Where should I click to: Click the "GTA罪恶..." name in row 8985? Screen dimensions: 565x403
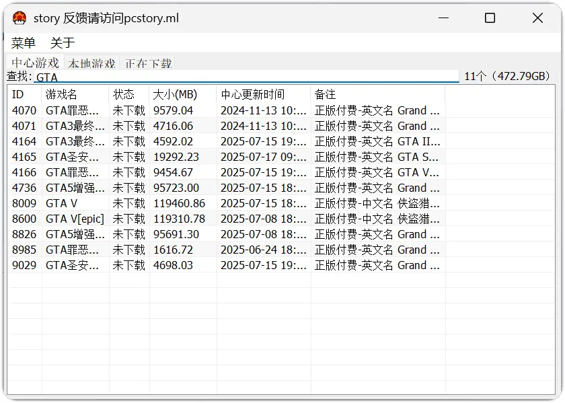click(x=72, y=250)
